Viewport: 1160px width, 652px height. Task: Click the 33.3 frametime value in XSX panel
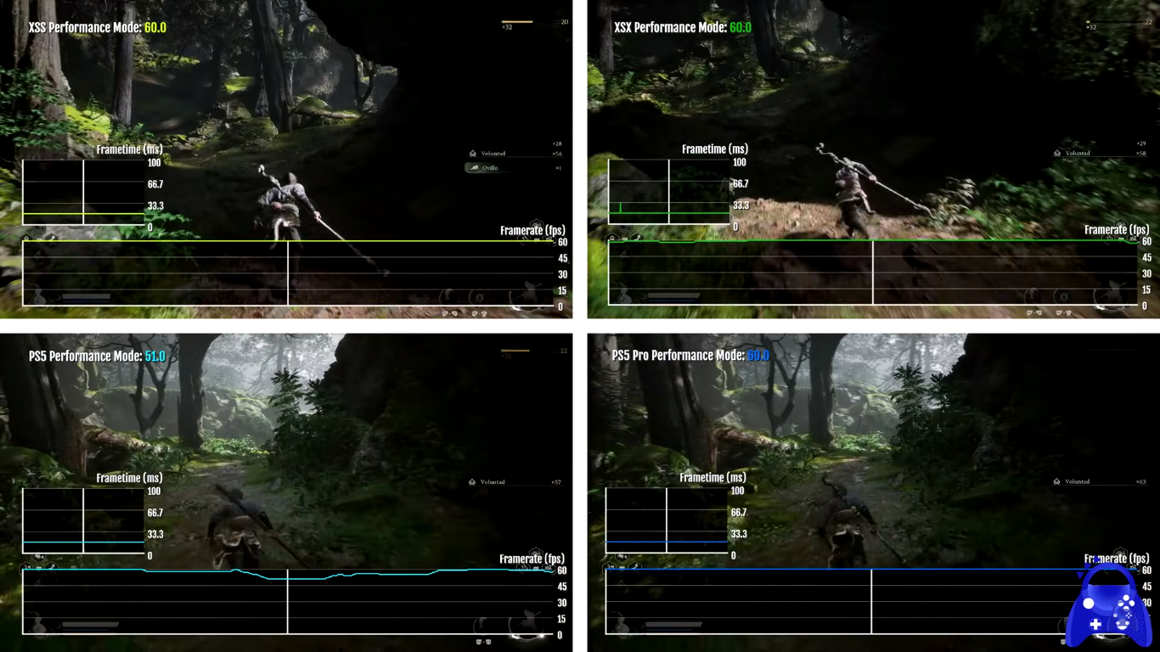click(740, 205)
